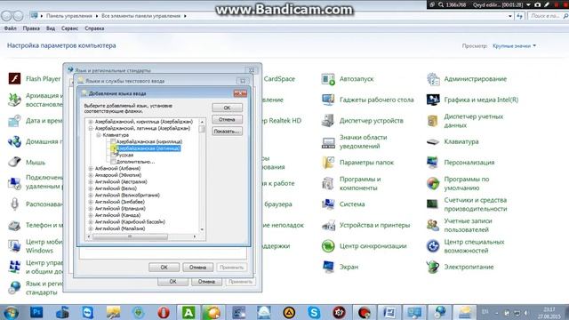Open Skype from the taskbar

click(314, 312)
